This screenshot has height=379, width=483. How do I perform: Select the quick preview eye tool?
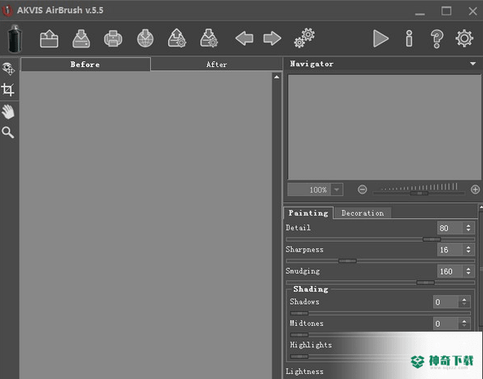[8, 69]
